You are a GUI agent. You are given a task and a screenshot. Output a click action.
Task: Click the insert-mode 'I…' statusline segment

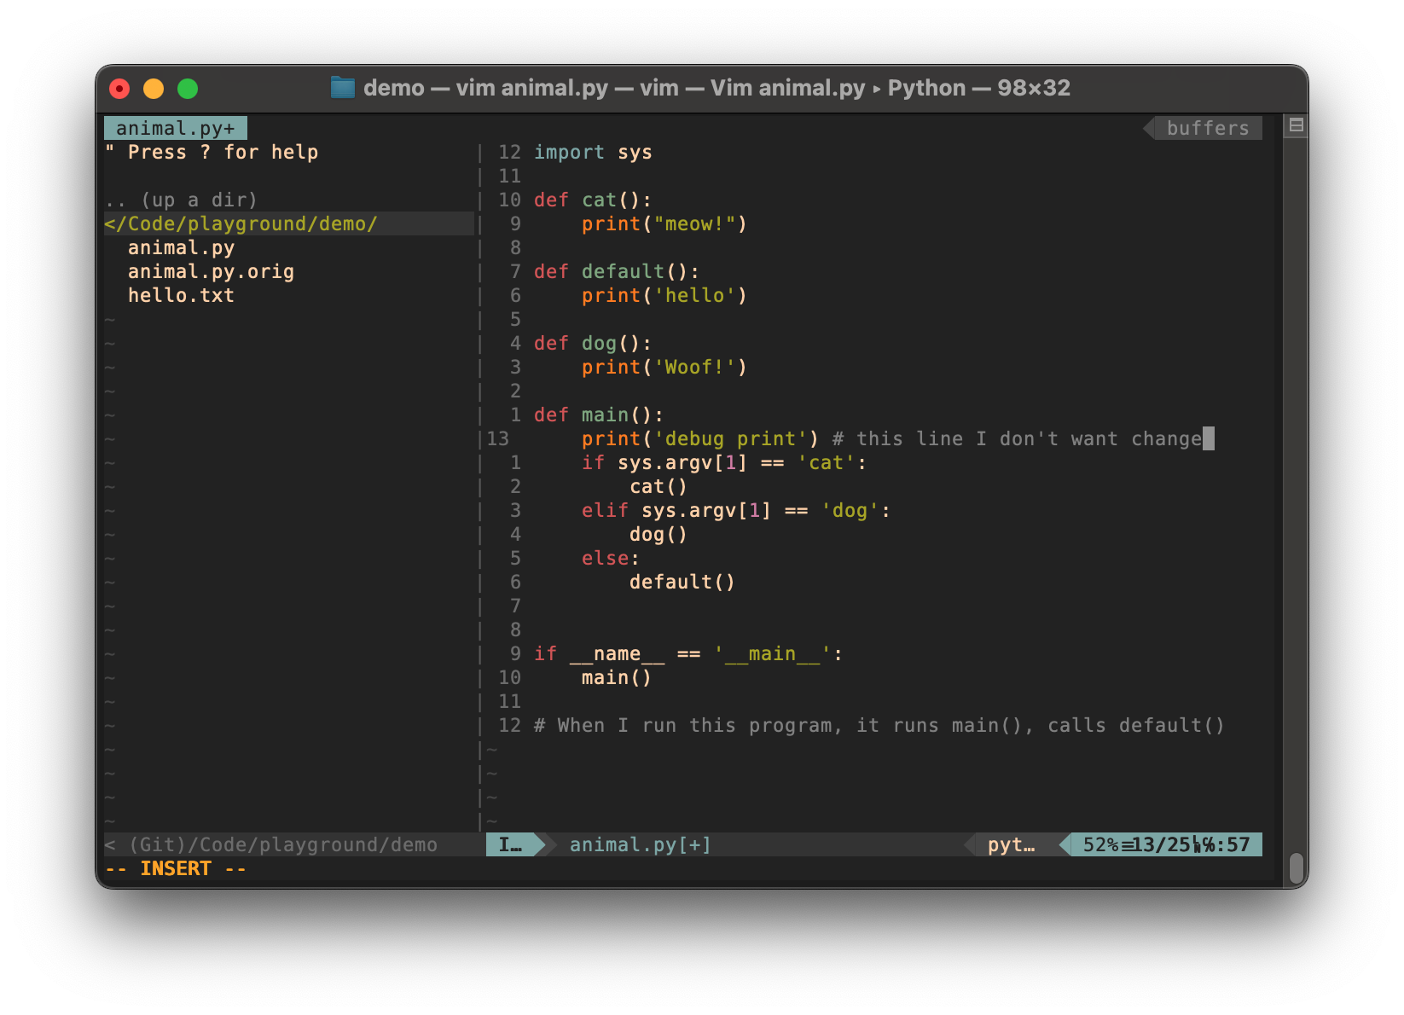[x=510, y=844]
